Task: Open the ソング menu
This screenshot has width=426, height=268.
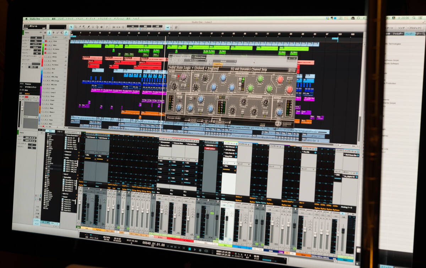Action: tap(61, 18)
